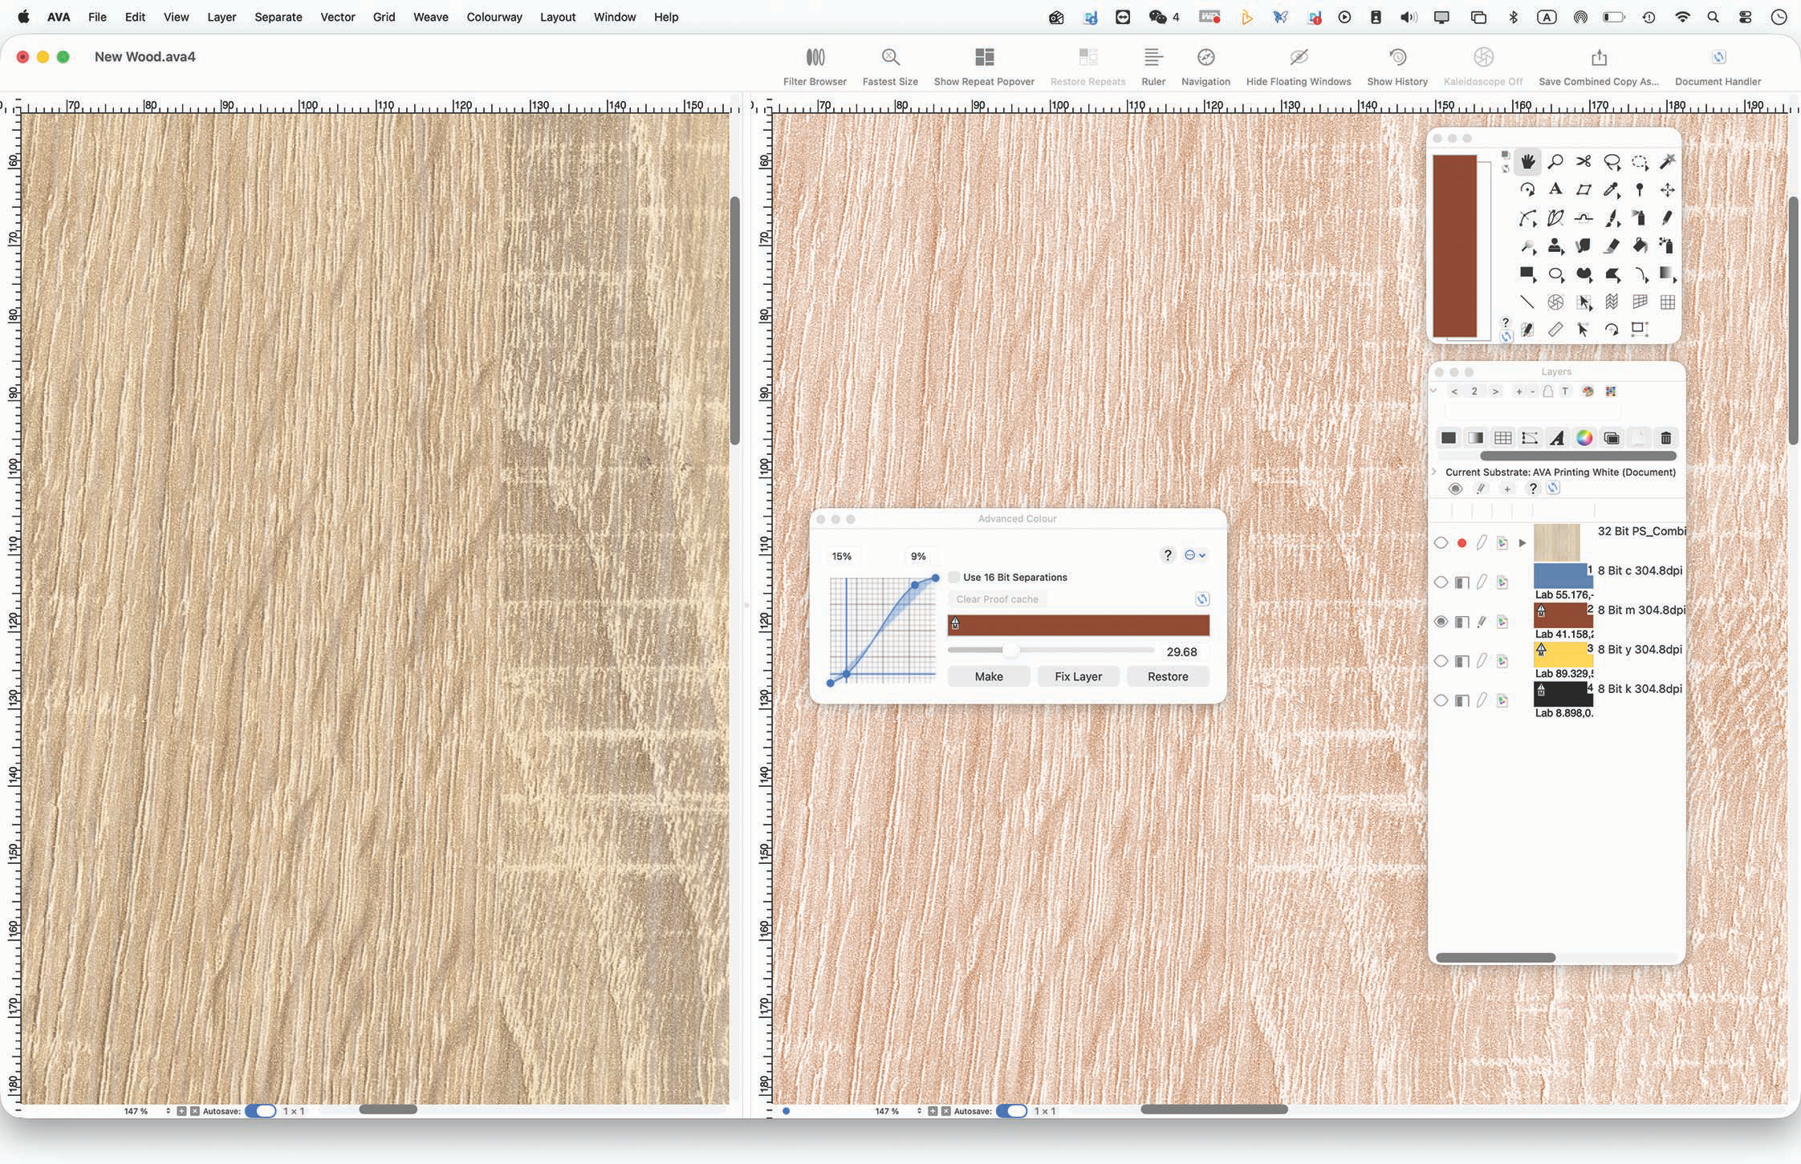Open the Document Handler

[x=1718, y=66]
